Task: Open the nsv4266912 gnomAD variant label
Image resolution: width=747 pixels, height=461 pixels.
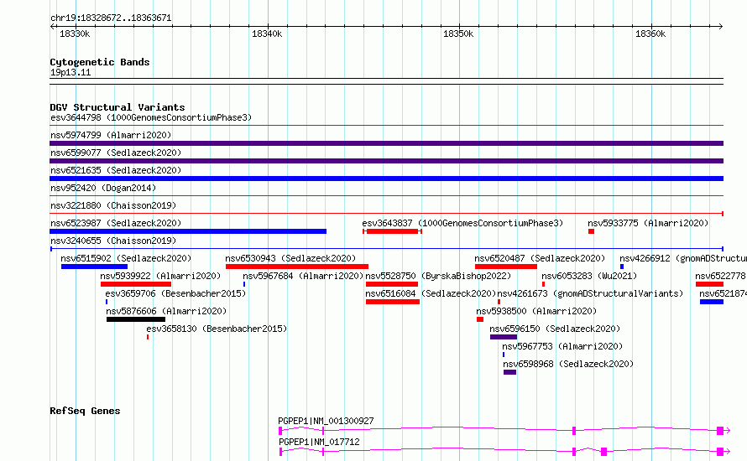Action: point(682,258)
